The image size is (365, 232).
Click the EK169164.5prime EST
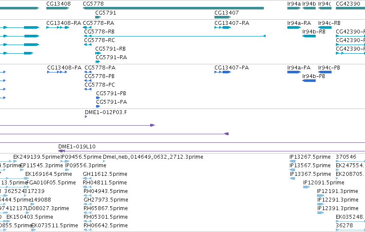click(x=27, y=178)
